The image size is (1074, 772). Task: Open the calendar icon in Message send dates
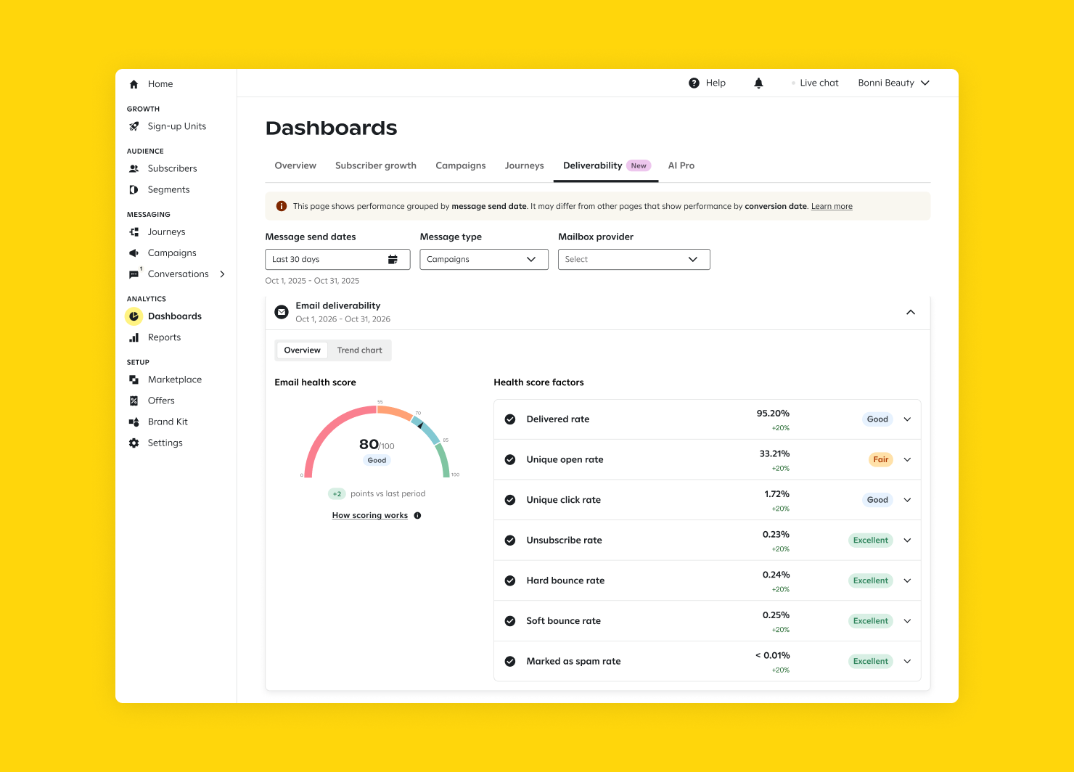393,260
